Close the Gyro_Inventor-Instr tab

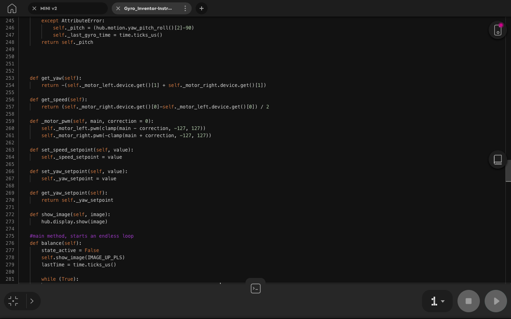point(118,8)
